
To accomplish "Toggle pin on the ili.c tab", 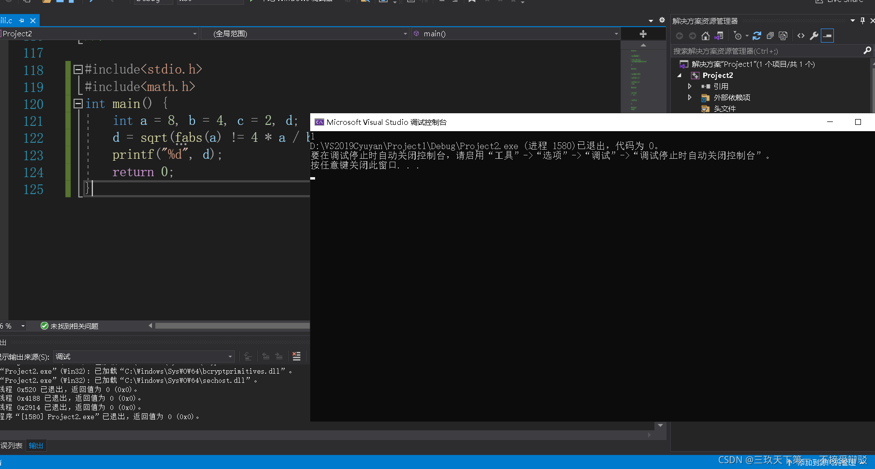I will [x=22, y=21].
